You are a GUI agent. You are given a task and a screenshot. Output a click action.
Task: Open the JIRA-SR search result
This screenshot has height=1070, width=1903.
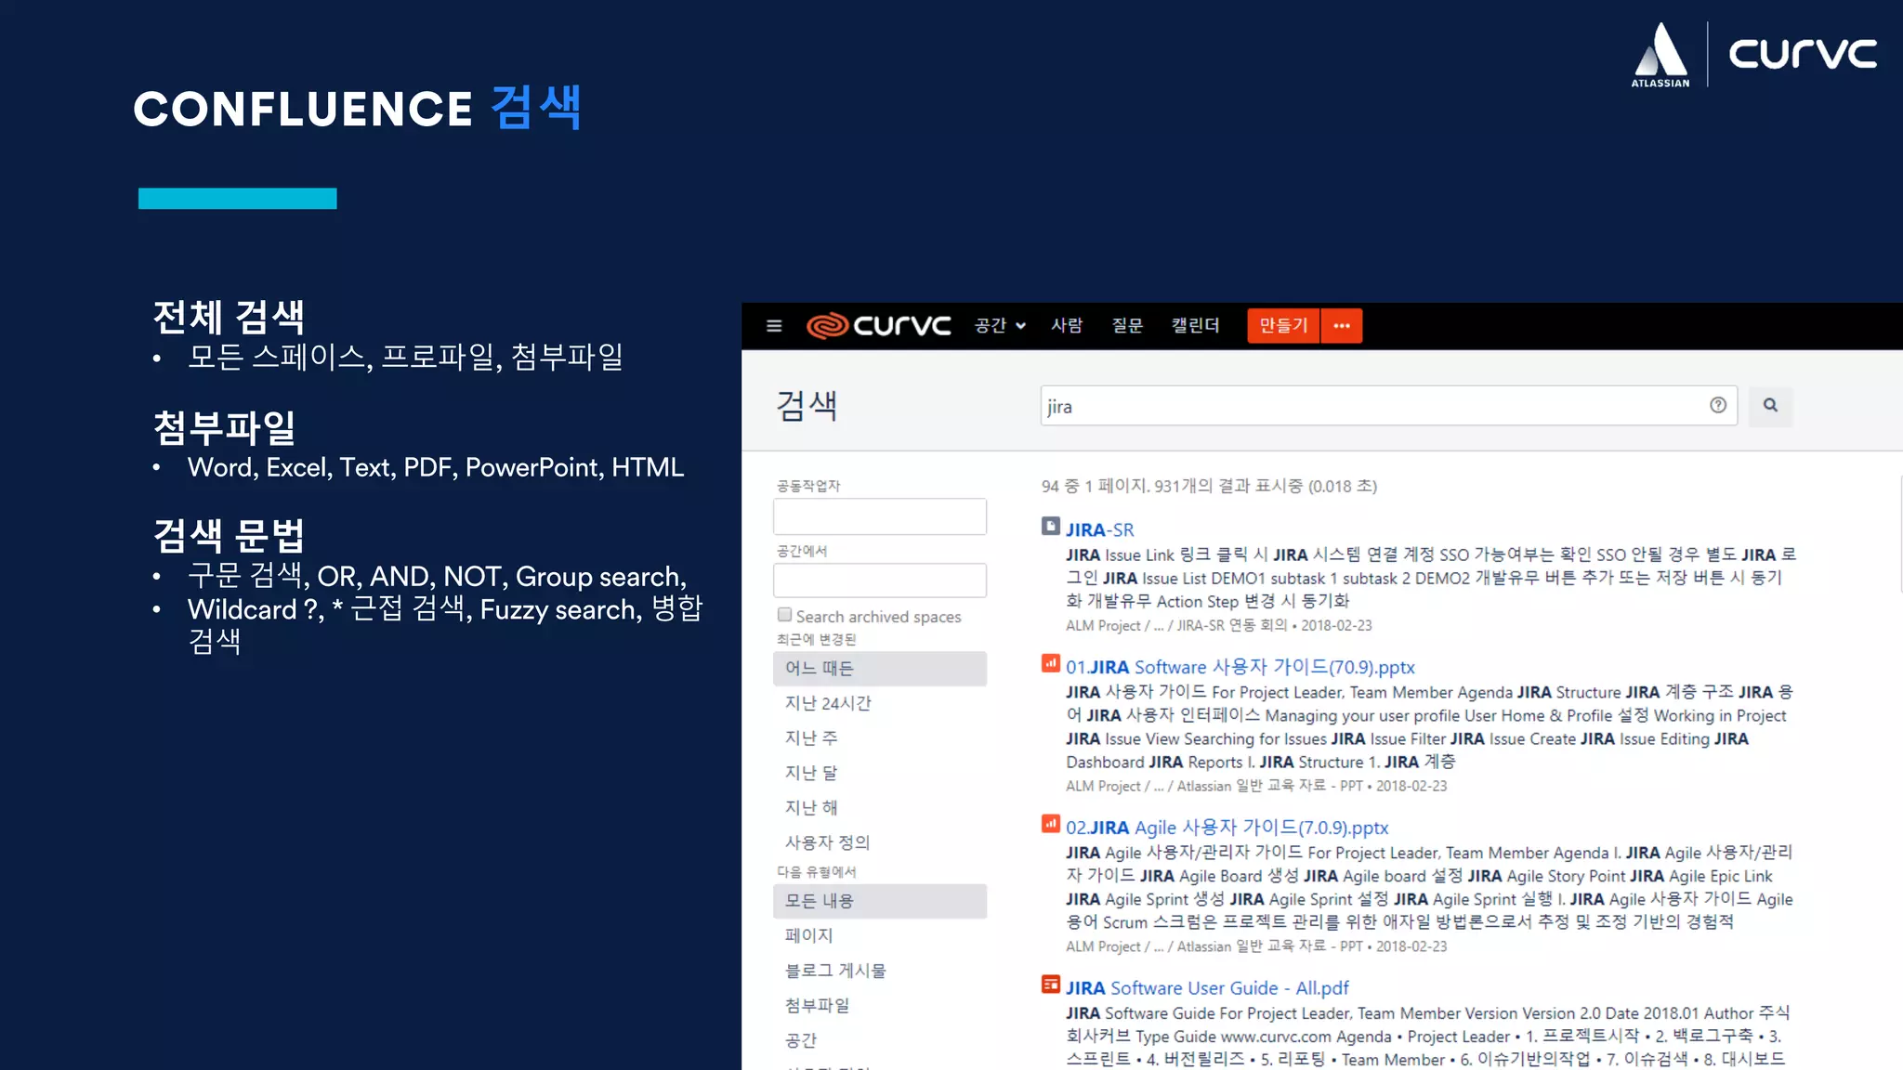tap(1099, 529)
